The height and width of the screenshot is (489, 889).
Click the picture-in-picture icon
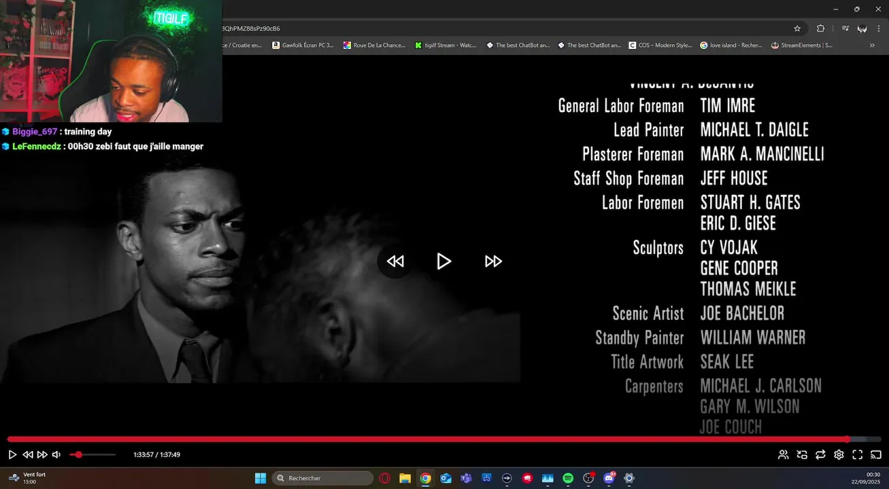pos(802,454)
